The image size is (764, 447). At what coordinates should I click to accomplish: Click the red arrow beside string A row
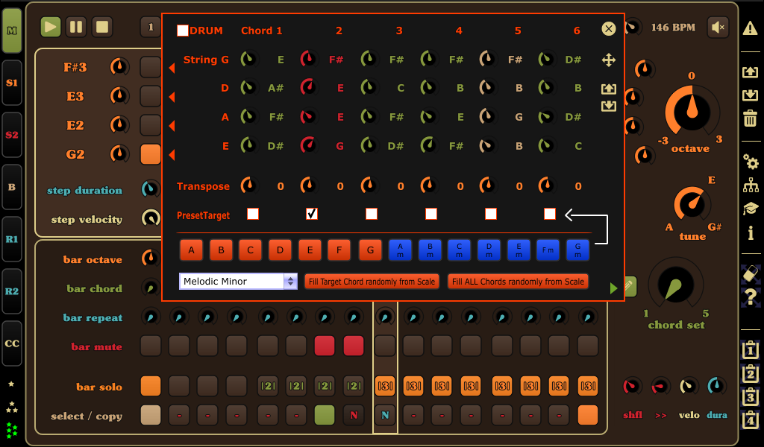coord(172,126)
